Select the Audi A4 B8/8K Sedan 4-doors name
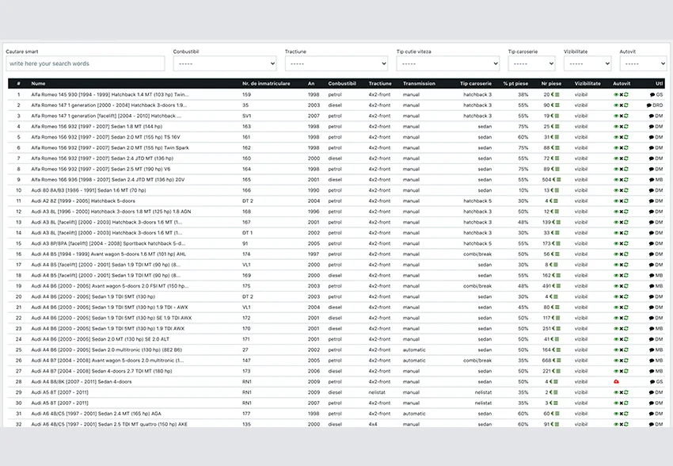The height and width of the screenshot is (466, 673). [82, 382]
